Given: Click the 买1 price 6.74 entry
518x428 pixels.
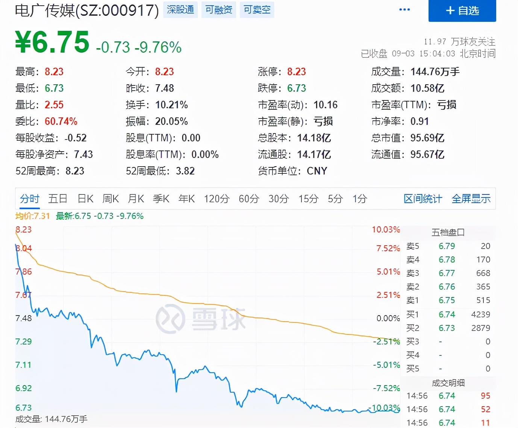Looking at the screenshot, I should [x=447, y=314].
